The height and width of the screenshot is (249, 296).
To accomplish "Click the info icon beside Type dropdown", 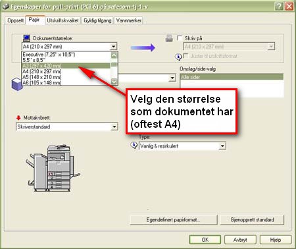I will [x=134, y=146].
